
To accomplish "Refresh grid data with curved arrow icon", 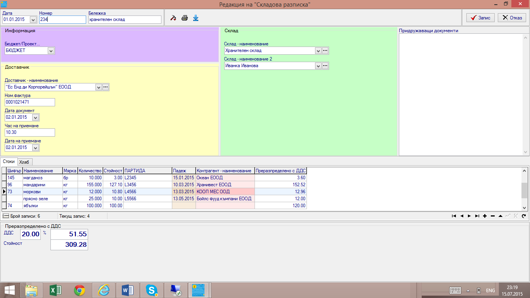I will (524, 216).
